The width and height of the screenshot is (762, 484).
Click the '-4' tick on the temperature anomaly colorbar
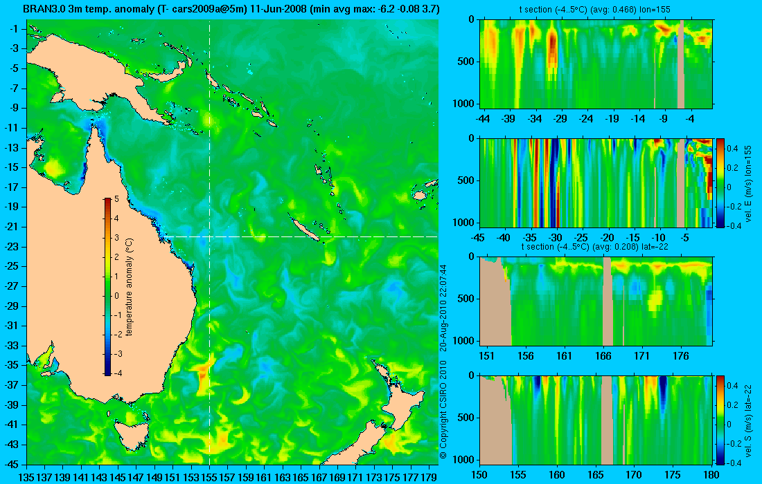[x=116, y=373]
